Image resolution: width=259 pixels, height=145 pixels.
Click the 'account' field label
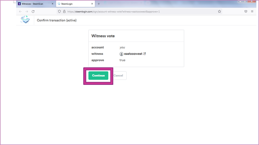click(98, 48)
